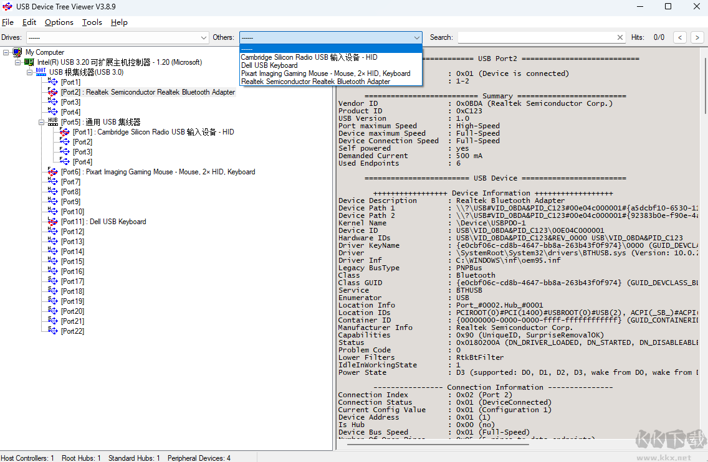This screenshot has height=462, width=708.
Task: Click the Pixart Gaming Mouse icon on Port6
Action: point(52,171)
